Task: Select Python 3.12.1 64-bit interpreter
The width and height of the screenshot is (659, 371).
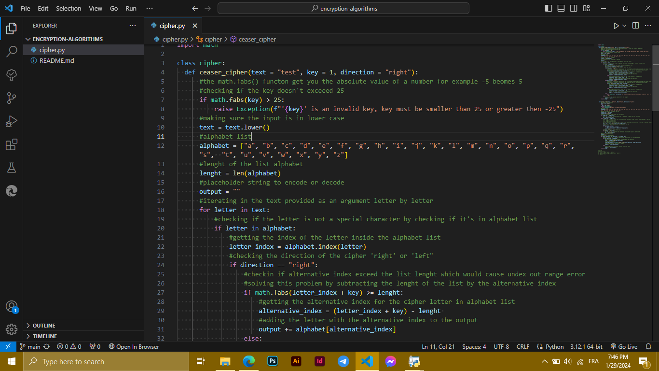Action: pyautogui.click(x=586, y=346)
